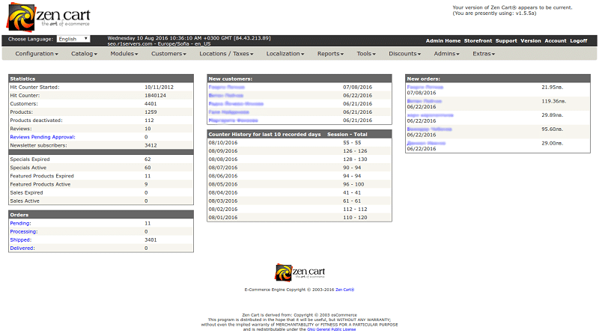Expand the Catalog menu
Image resolution: width=599 pixels, height=336 pixels.
pyautogui.click(x=84, y=54)
